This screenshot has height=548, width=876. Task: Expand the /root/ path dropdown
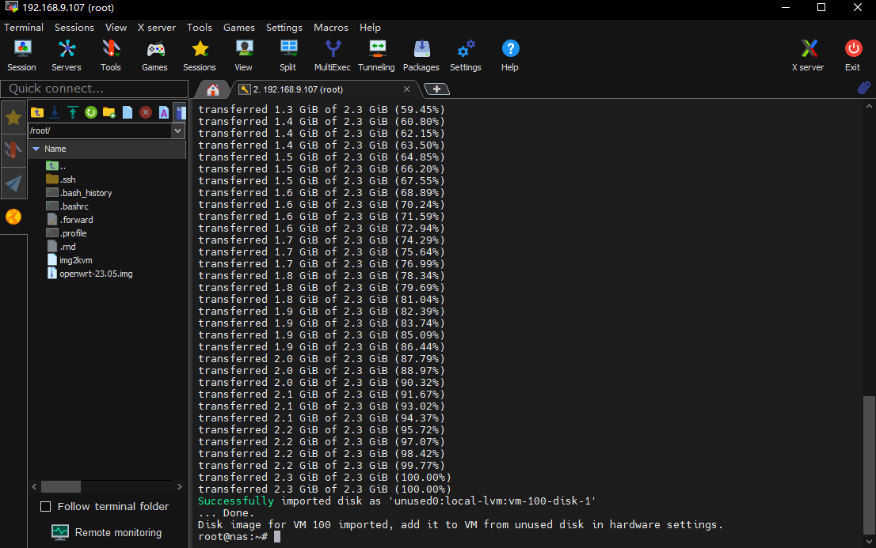pos(177,130)
